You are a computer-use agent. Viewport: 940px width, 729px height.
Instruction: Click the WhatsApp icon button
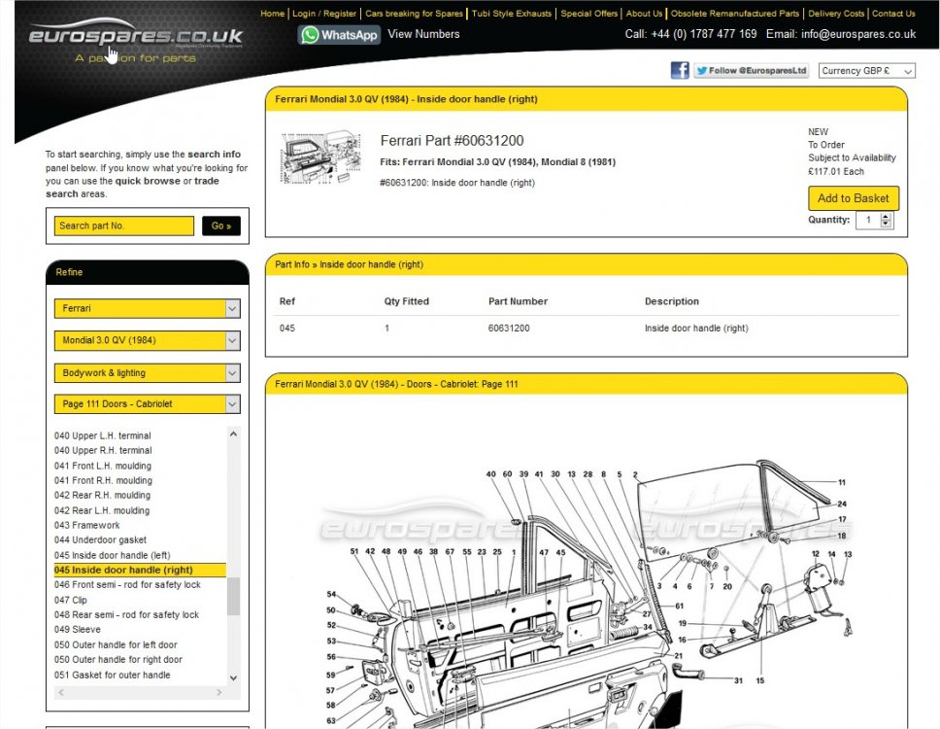click(339, 35)
